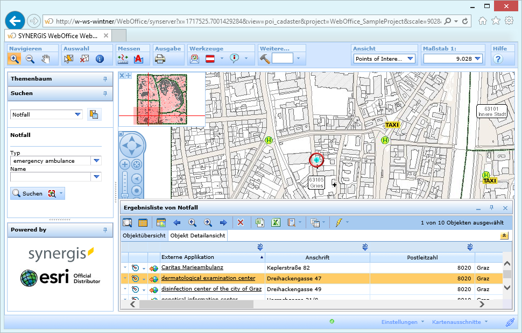Toggle the pin on Suchen panel
The width and height of the screenshot is (522, 333).
tap(105, 93)
